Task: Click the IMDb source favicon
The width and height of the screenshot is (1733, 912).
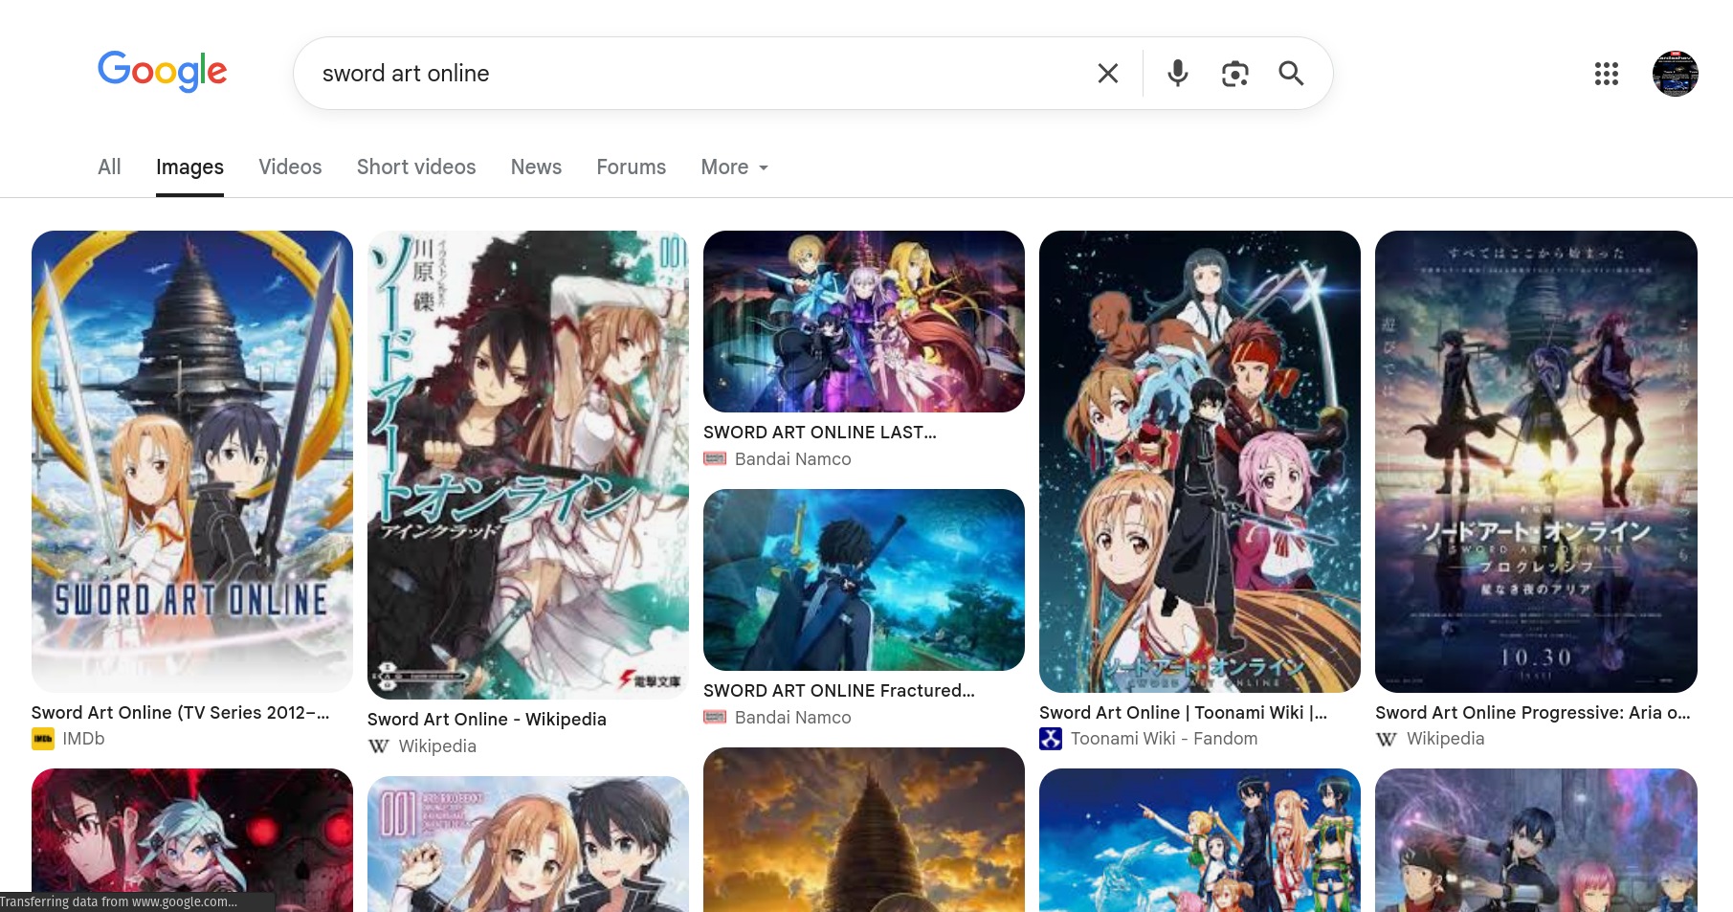Action: [43, 739]
